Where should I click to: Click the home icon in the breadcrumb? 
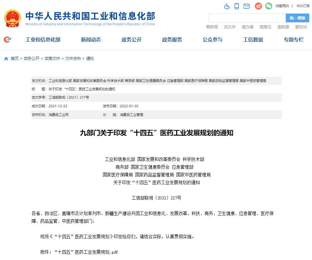coord(6,59)
